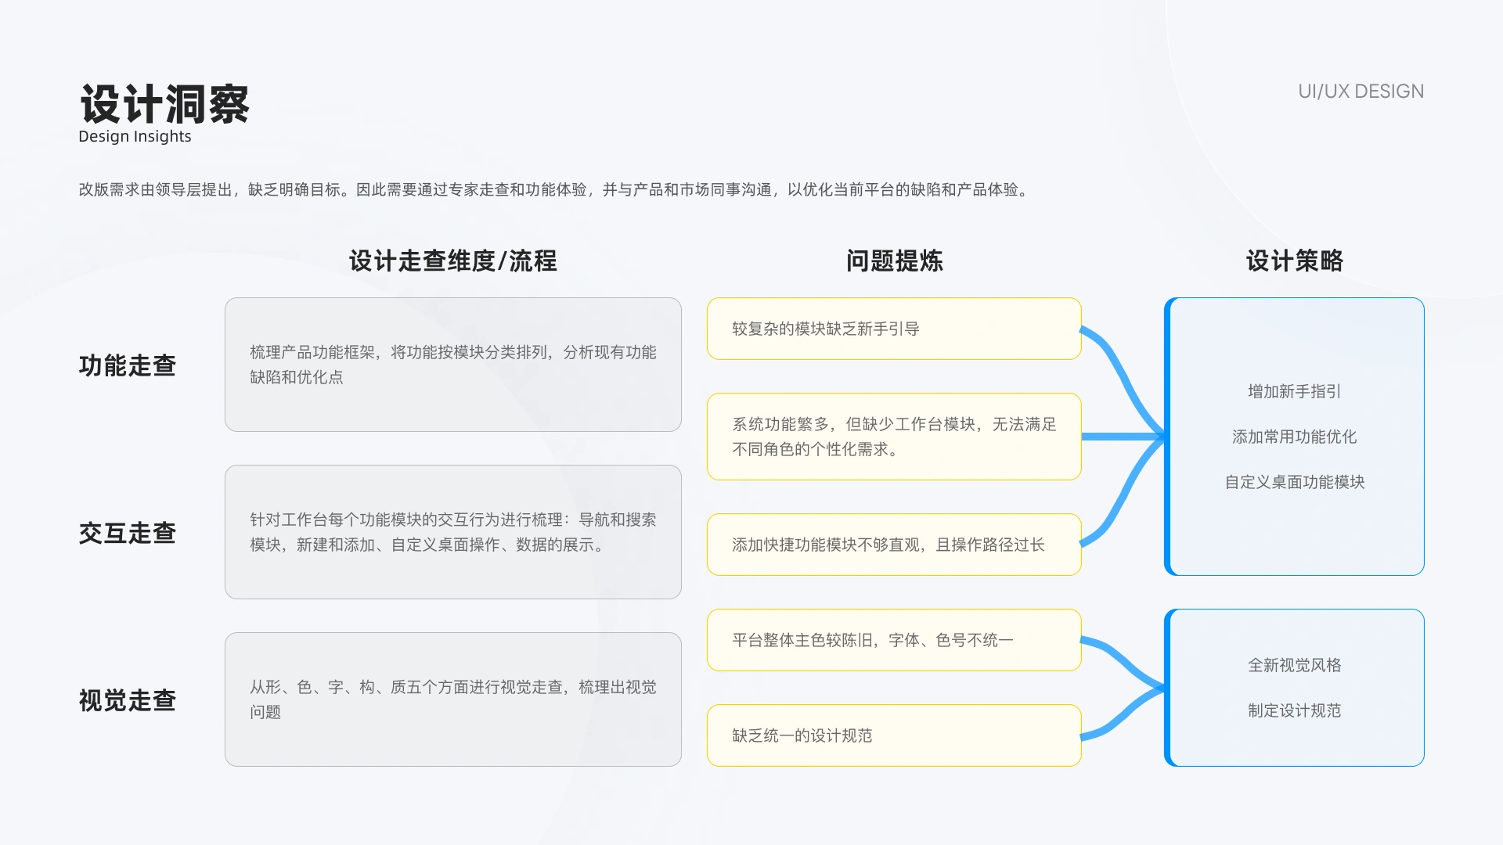1503x845 pixels.
Task: Select the yellow card 平台整体主色较陈旧
Action: pyautogui.click(x=894, y=640)
